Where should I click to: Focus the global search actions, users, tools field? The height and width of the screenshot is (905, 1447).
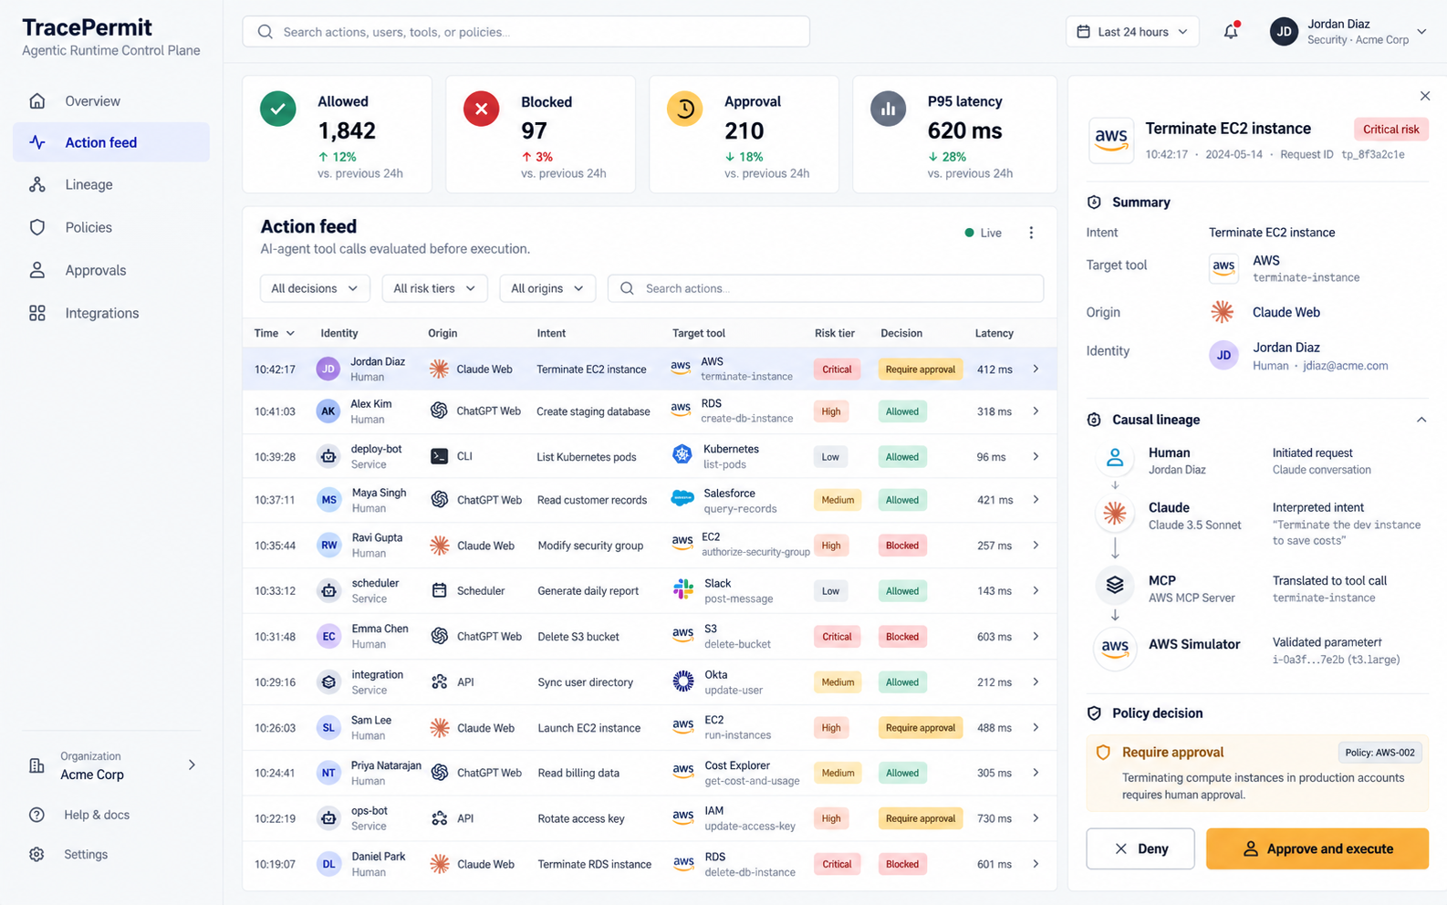pos(526,32)
